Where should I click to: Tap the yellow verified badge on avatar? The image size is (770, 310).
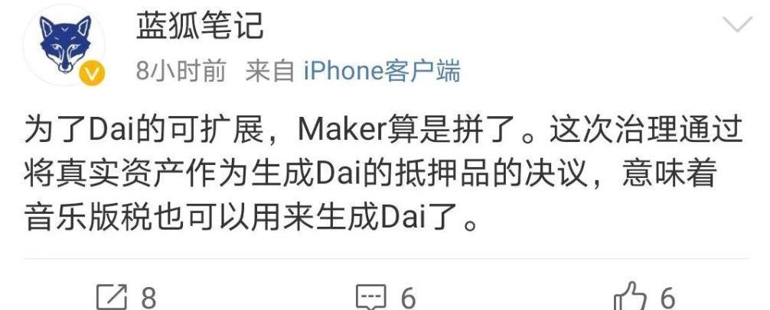pyautogui.click(x=92, y=73)
